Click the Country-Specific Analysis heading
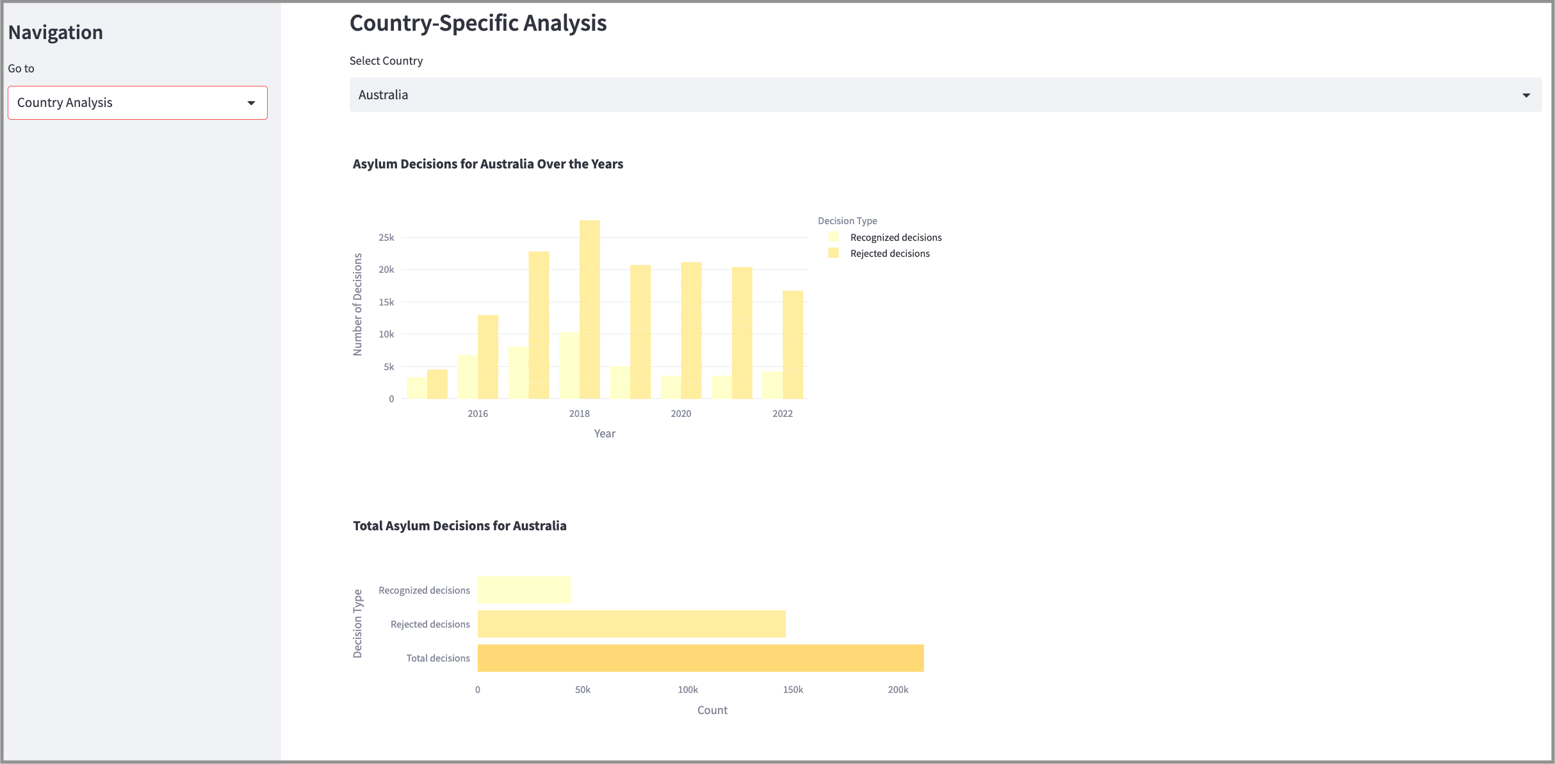The image size is (1555, 764). [x=478, y=23]
